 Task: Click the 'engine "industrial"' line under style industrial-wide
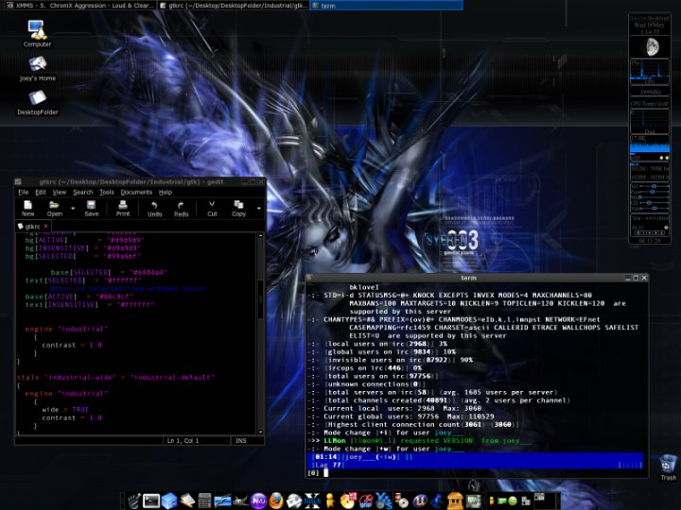[x=66, y=394]
